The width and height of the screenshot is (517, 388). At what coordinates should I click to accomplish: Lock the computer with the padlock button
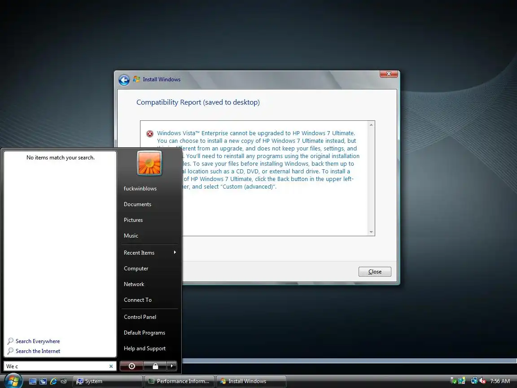pos(155,366)
